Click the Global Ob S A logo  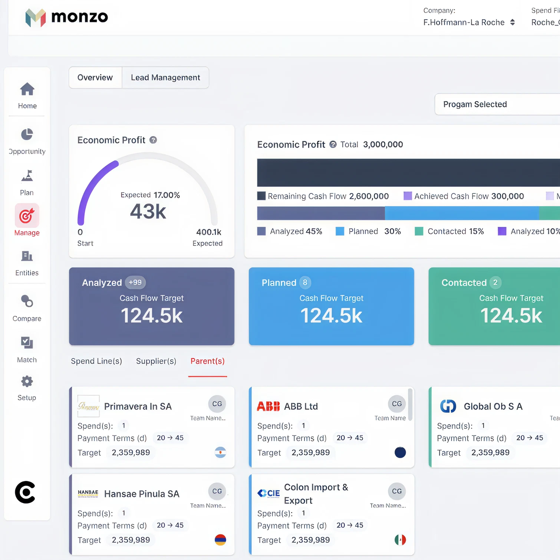448,406
